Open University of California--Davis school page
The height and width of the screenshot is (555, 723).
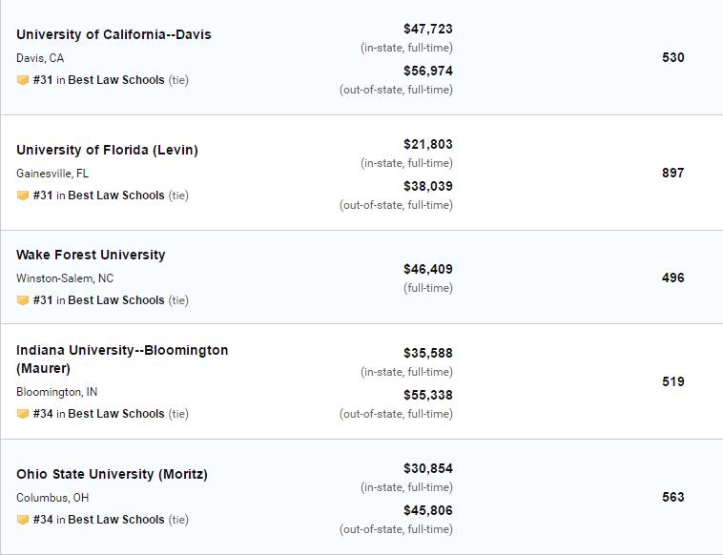click(114, 34)
